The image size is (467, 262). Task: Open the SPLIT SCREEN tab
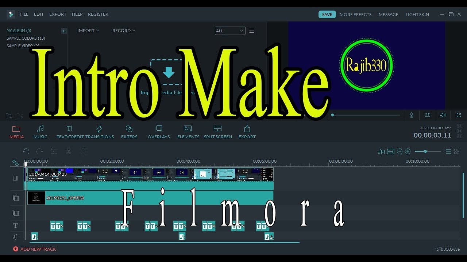(218, 132)
